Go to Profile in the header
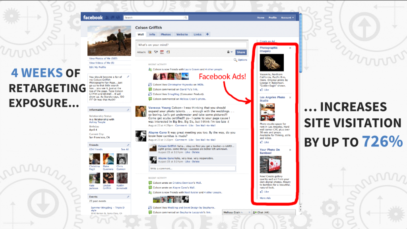407x229 pixels. click(273, 17)
